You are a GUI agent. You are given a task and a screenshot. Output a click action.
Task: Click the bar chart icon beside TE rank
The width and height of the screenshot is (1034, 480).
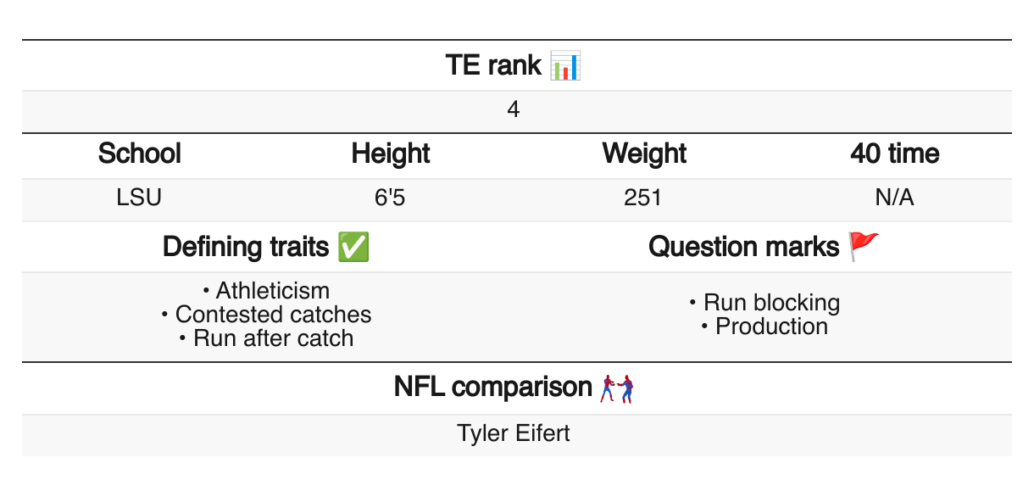565,66
